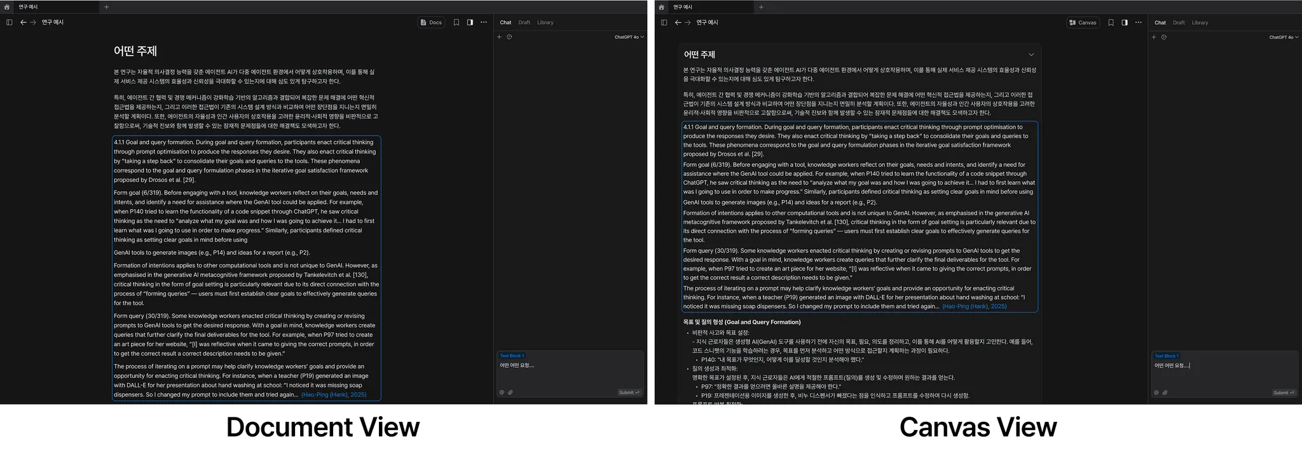1302x451 pixels.
Task: Toggle the left sidebar icon in Canvas View
Action: click(664, 22)
